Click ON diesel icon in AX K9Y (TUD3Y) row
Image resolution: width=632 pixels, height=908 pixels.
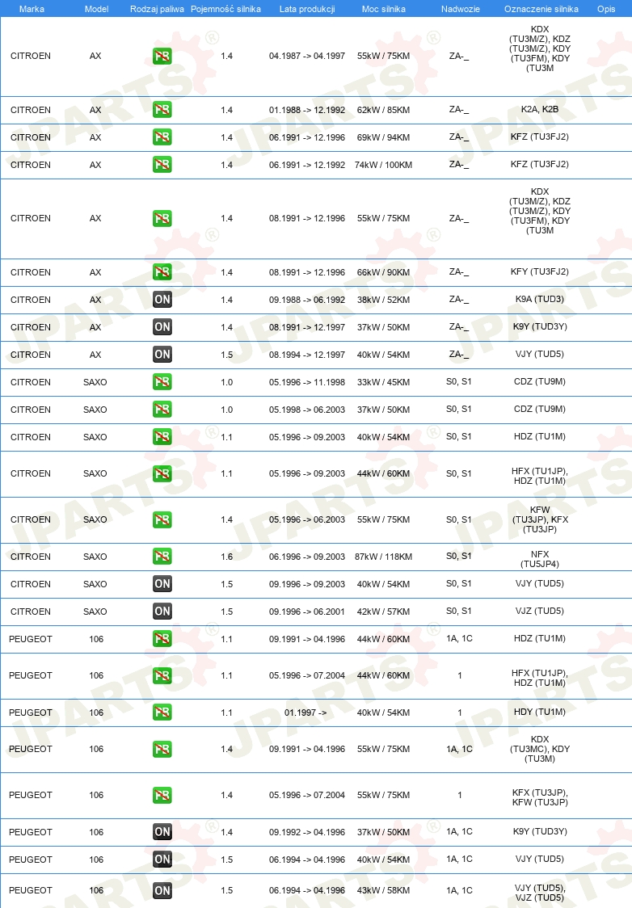[162, 327]
